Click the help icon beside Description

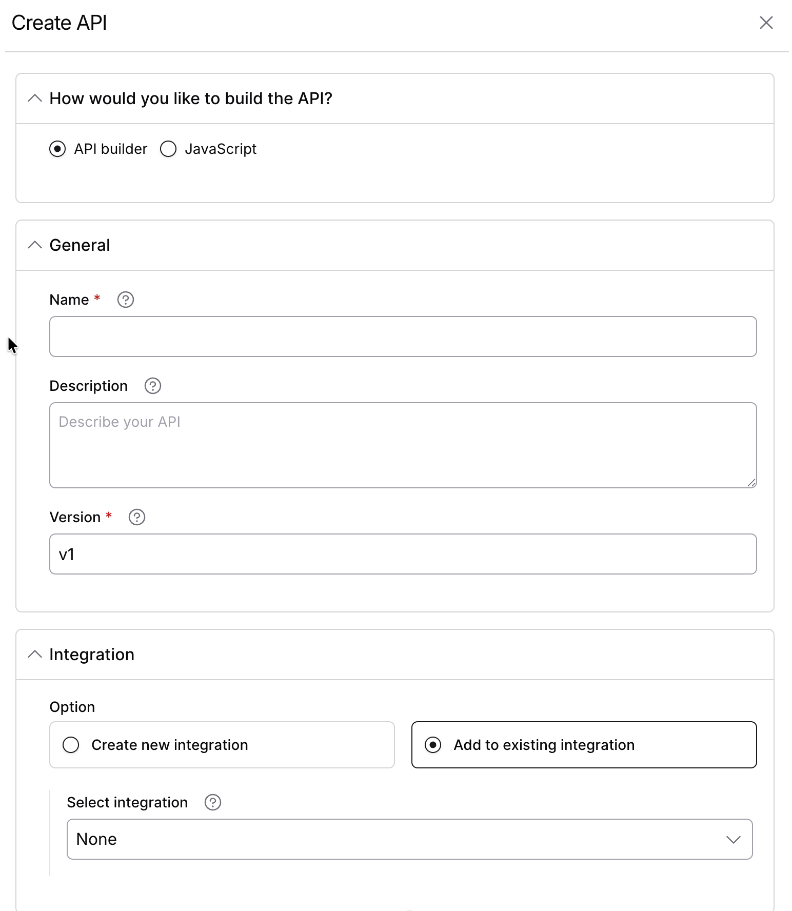click(153, 386)
